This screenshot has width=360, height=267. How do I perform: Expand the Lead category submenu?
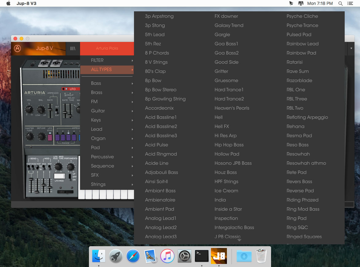(107, 129)
